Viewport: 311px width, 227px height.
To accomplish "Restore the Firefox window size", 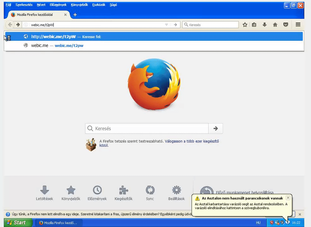I will click(x=294, y=5).
